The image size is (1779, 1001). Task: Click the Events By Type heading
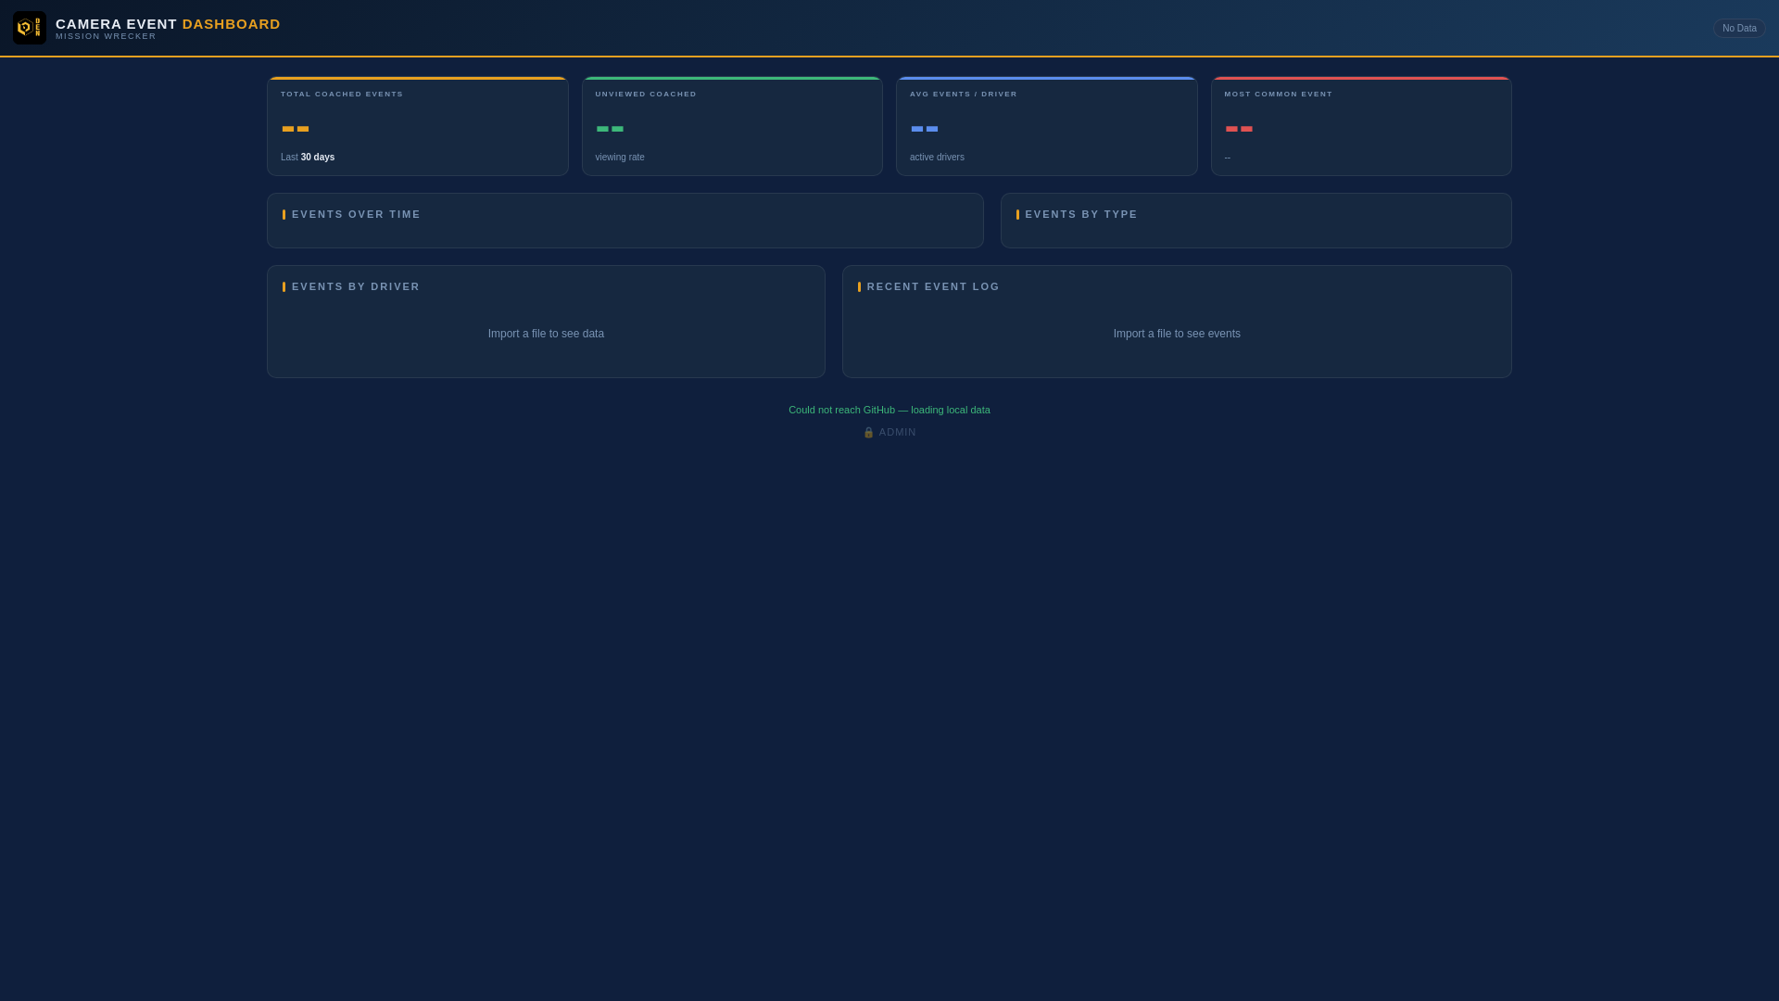click(x=1081, y=215)
